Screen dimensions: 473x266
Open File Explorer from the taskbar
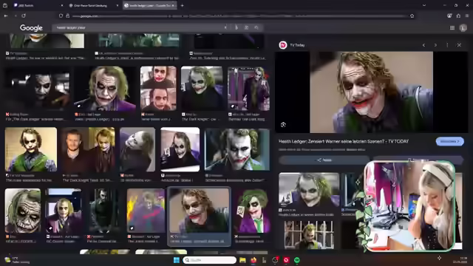(242, 260)
